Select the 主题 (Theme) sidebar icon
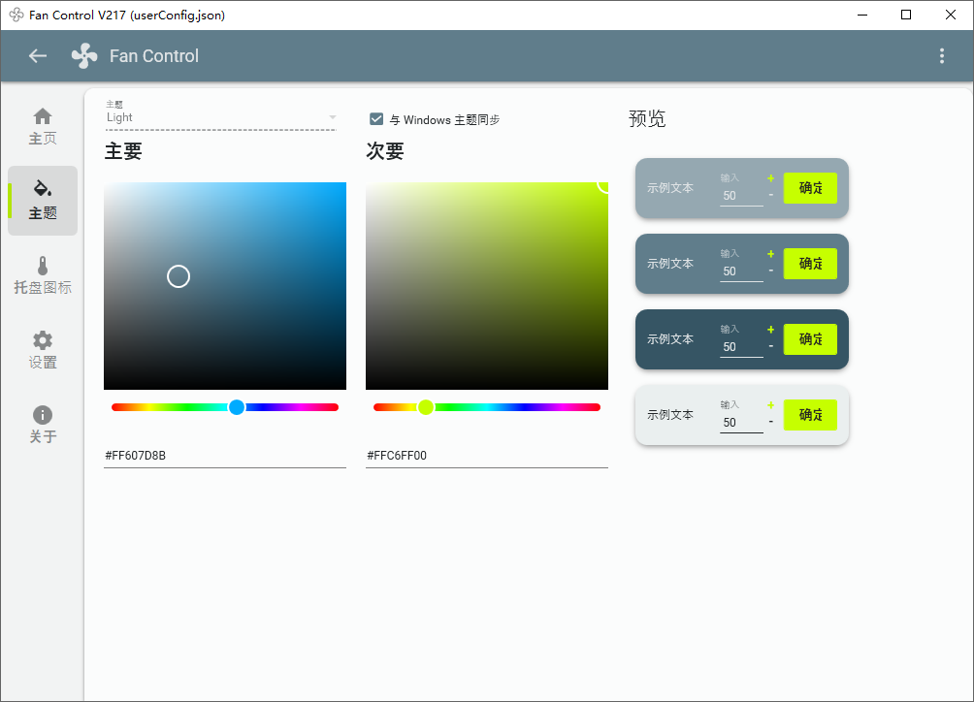Viewport: 974px width, 702px height. [x=42, y=201]
